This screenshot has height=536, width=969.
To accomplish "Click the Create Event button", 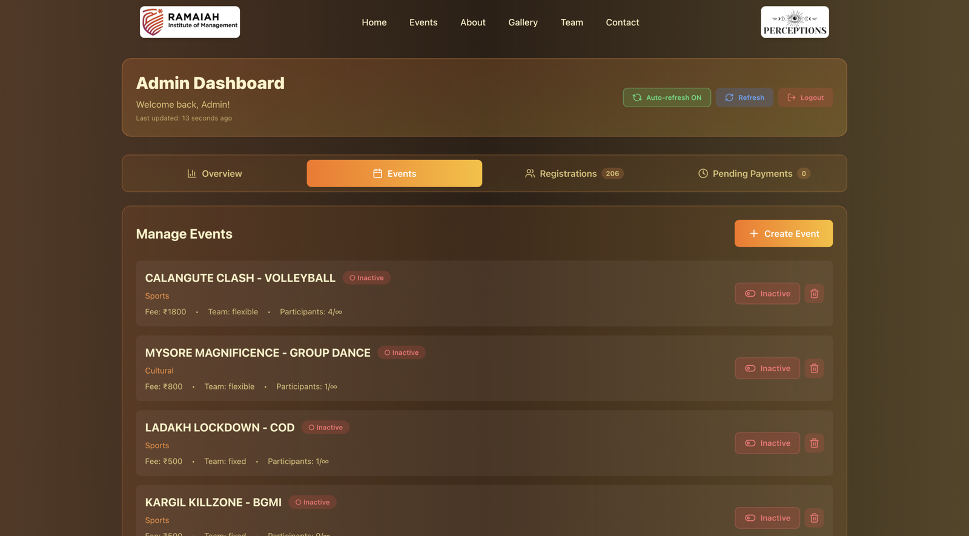I will [783, 234].
